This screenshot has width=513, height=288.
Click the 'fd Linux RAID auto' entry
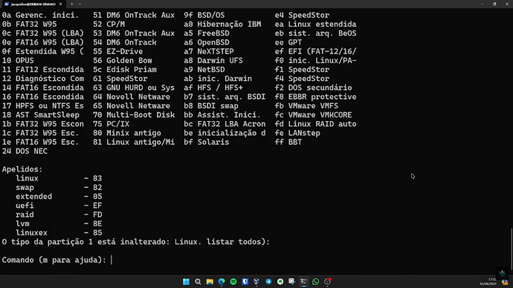[315, 124]
